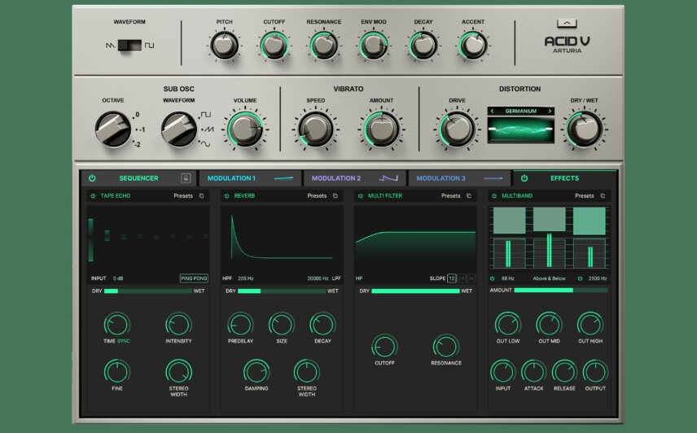This screenshot has height=433, width=697.
Task: Click the Reverb dry/wet slider
Action: pos(282,291)
